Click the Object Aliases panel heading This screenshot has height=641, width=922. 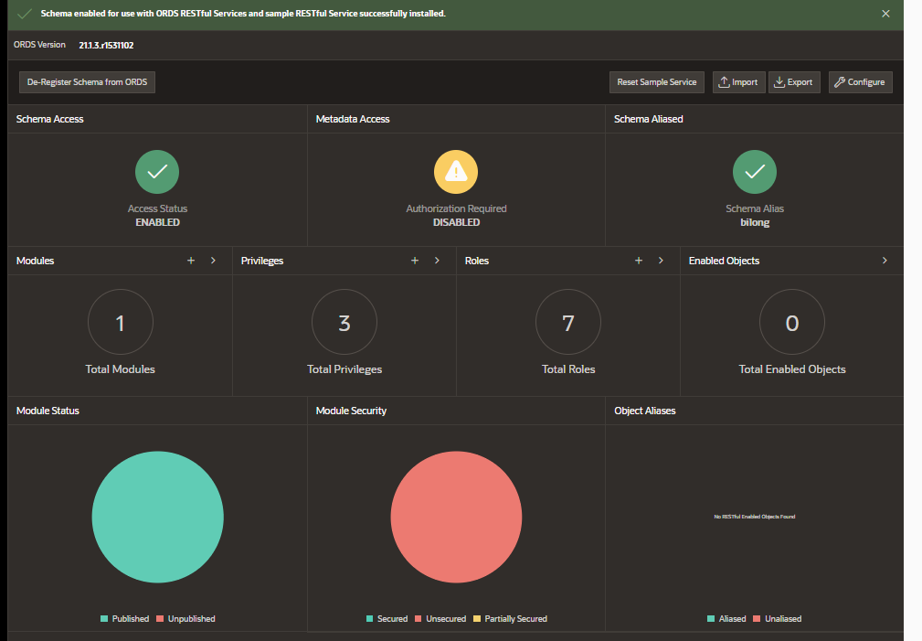coord(645,411)
